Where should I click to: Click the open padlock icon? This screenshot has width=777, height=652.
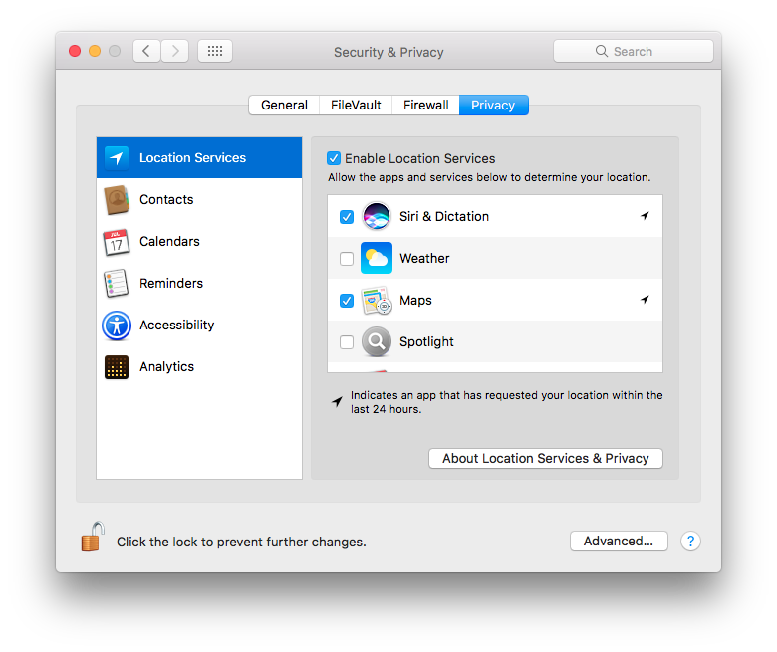coord(93,537)
